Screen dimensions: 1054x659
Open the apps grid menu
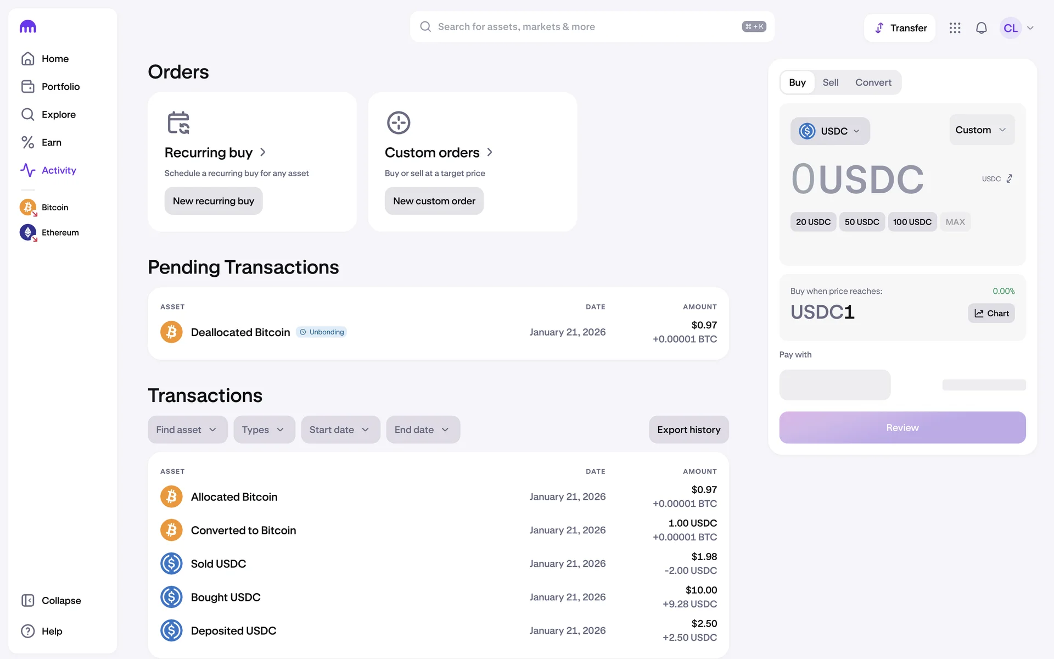955,28
